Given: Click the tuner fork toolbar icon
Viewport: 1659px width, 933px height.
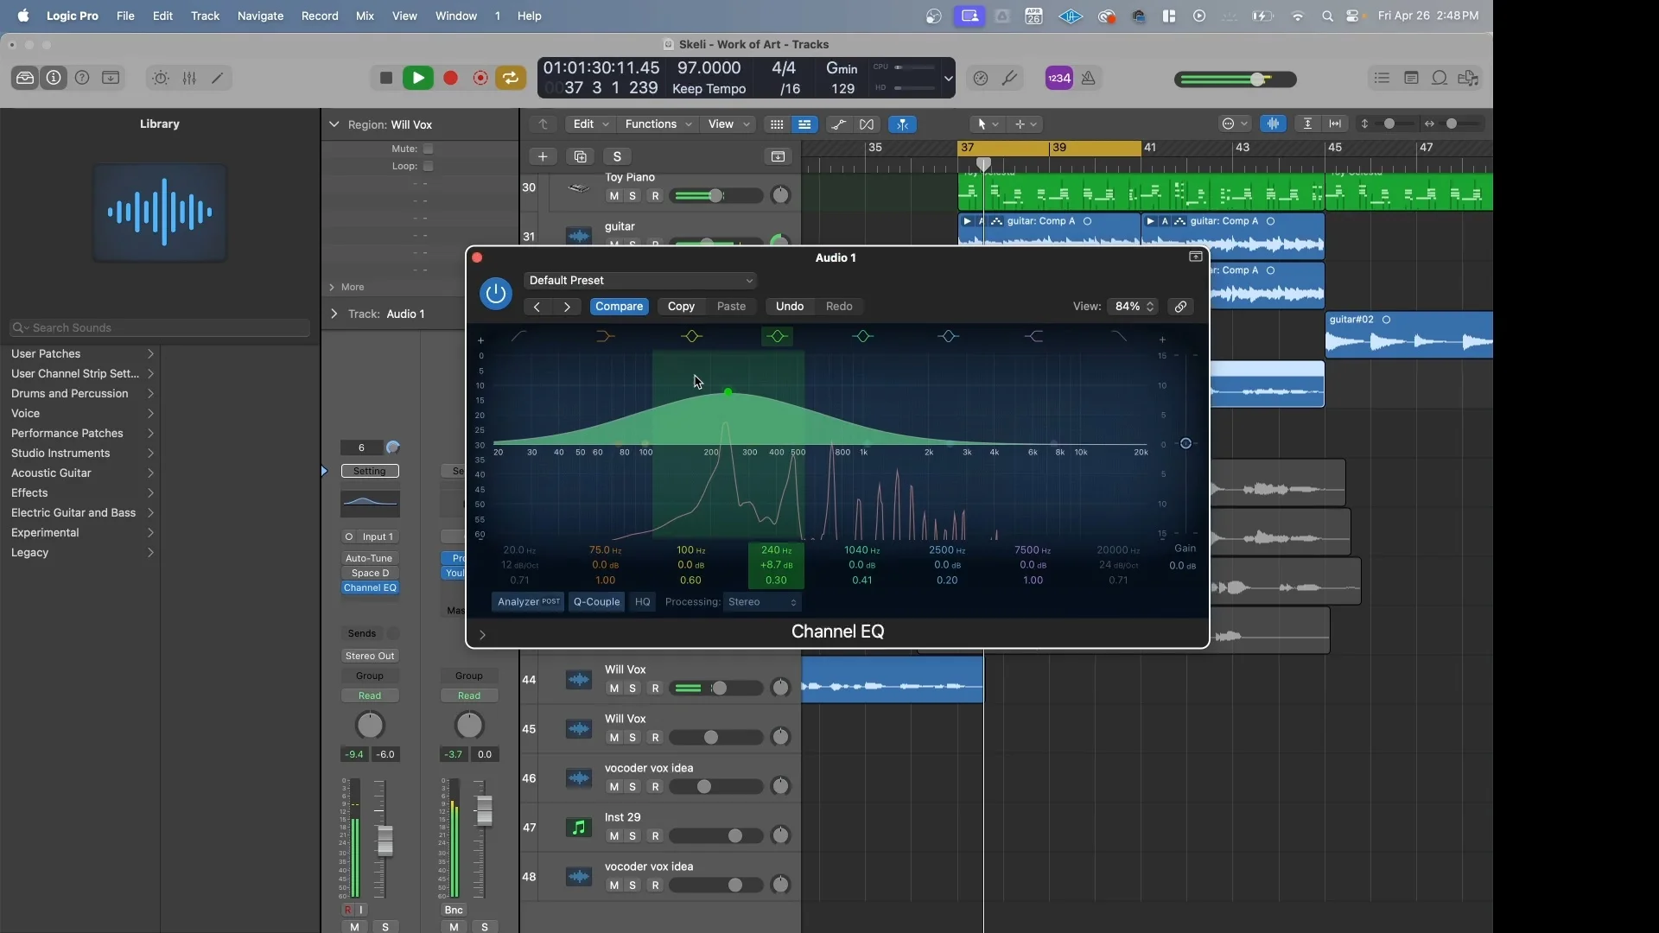Looking at the screenshot, I should (x=1011, y=78).
